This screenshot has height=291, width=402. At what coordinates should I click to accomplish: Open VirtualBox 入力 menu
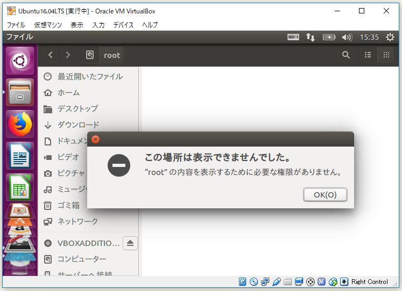(98, 25)
